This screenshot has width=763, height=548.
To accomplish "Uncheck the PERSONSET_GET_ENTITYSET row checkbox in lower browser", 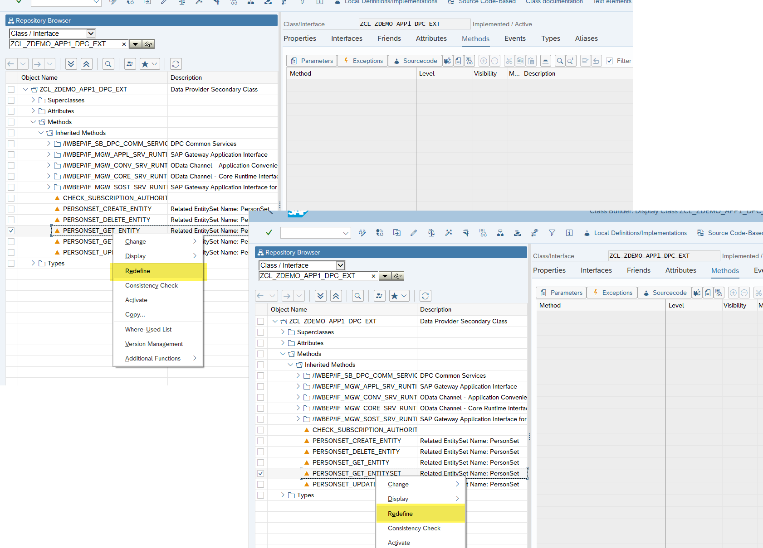I will (x=260, y=473).
